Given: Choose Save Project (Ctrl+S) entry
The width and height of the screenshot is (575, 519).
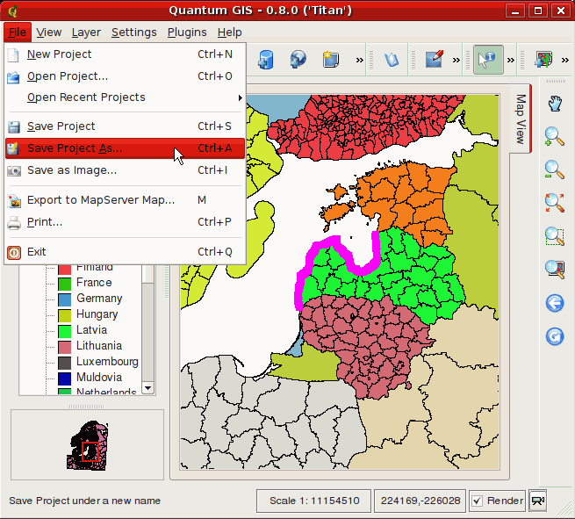Looking at the screenshot, I should coord(125,126).
